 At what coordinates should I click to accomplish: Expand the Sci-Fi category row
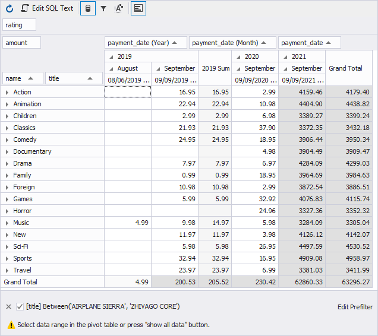(x=7, y=246)
